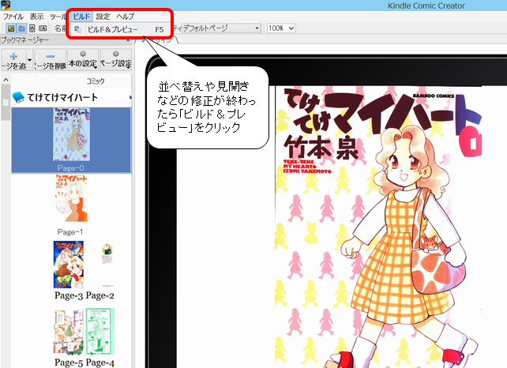Viewport: 507px width, 368px height.
Task: Select the Page-1 thumbnail
Action: pyautogui.click(x=71, y=198)
